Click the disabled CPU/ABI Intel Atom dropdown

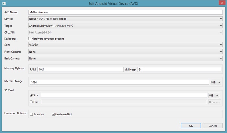tap(125, 32)
